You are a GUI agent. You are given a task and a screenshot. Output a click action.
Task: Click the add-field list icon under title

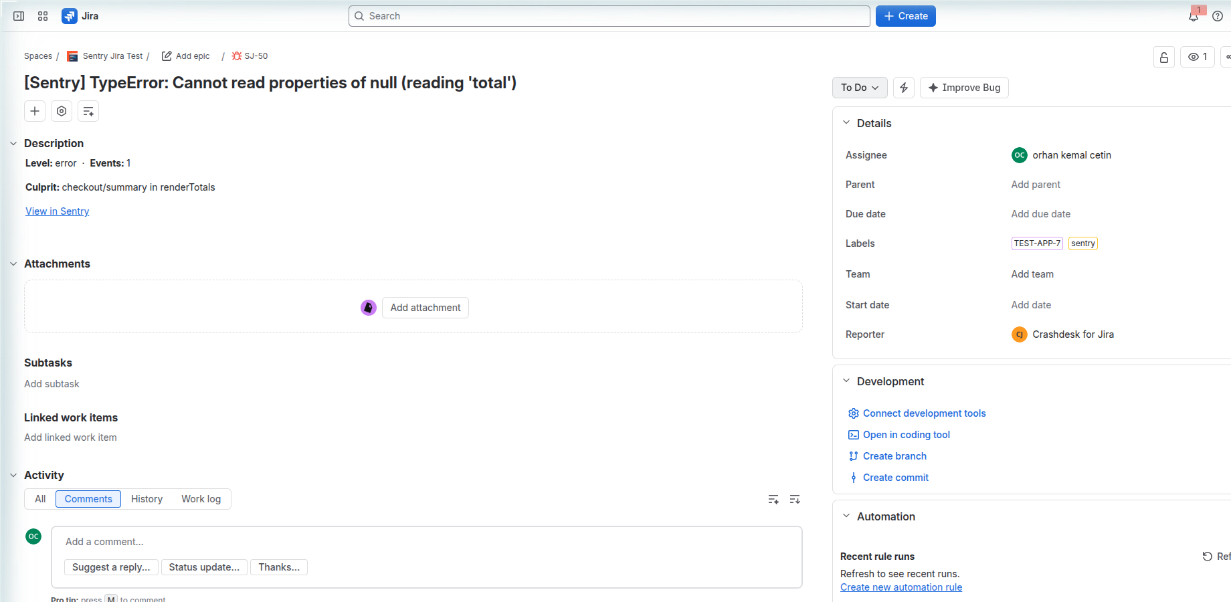88,111
